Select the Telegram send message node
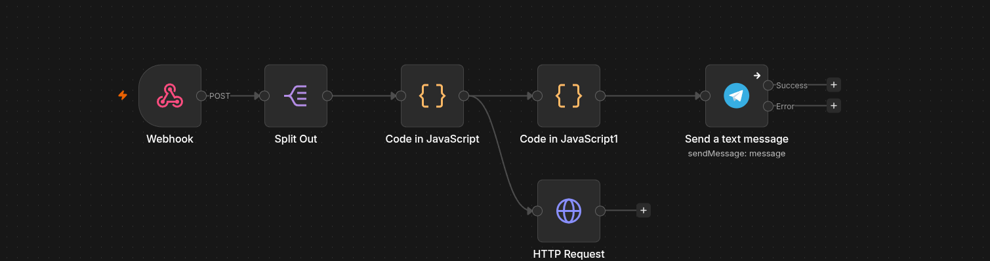This screenshot has height=261, width=990. (x=737, y=96)
